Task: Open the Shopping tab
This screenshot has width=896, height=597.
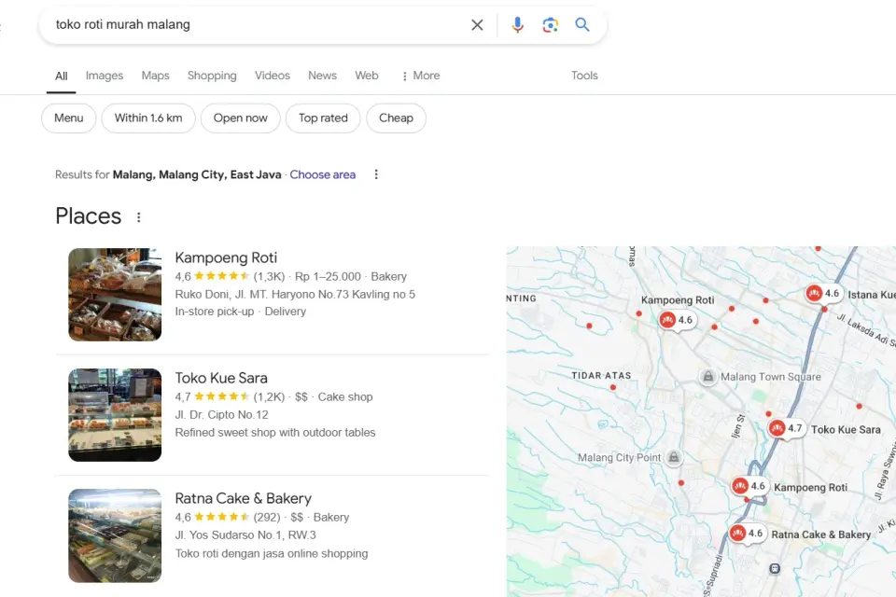Action: pos(212,76)
